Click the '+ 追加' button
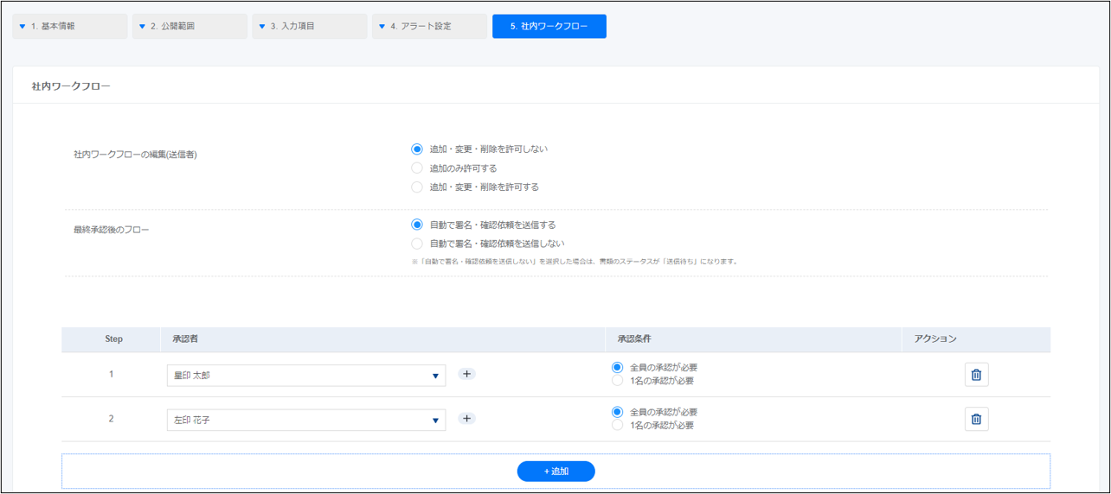The width and height of the screenshot is (1111, 494). point(555,471)
